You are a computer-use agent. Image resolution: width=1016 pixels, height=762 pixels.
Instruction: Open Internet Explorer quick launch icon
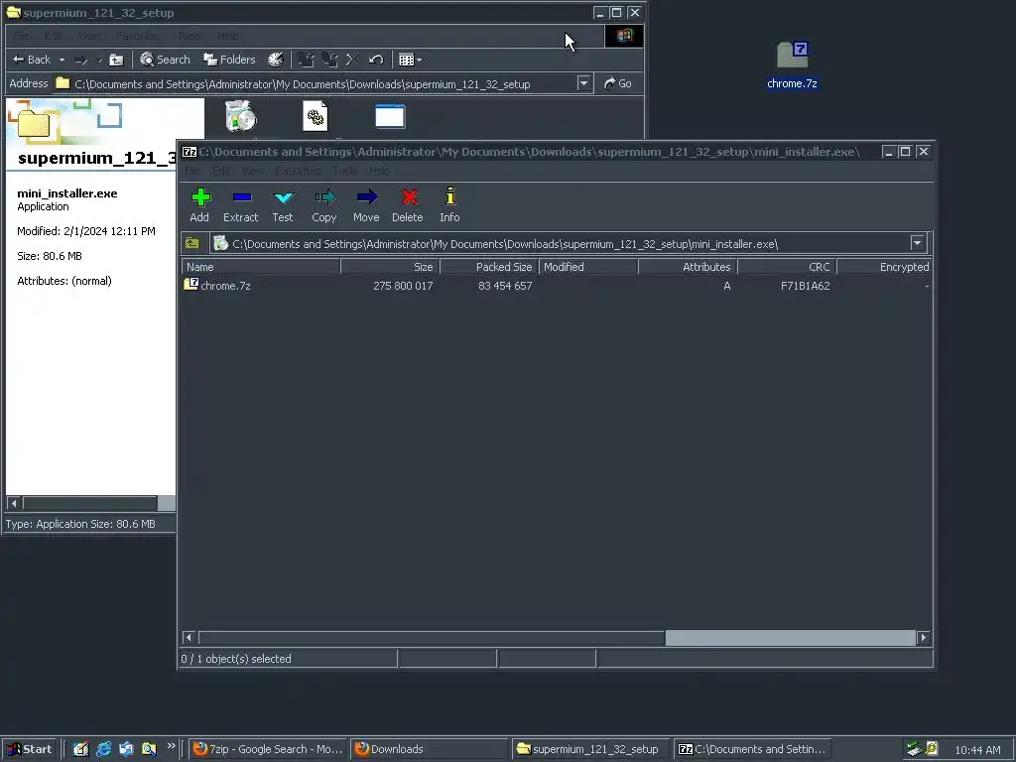tap(103, 749)
